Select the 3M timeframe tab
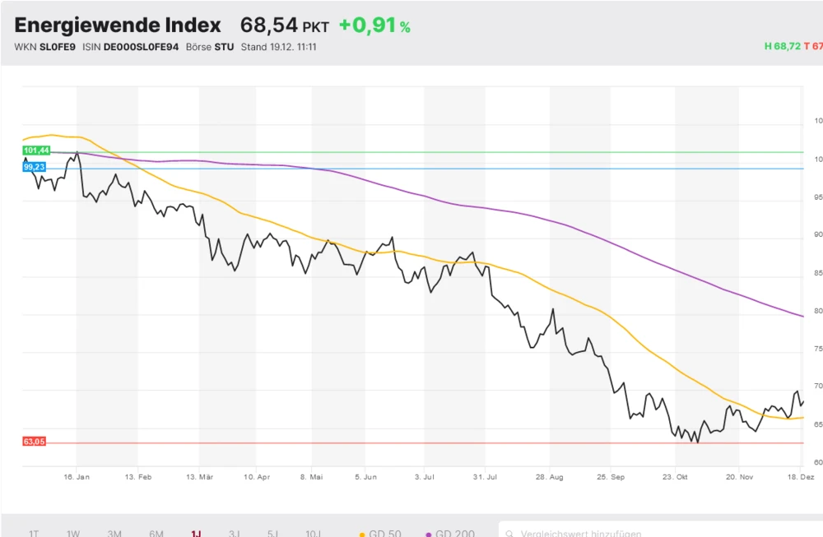Viewport: 823px width, 537px height. tap(114, 533)
